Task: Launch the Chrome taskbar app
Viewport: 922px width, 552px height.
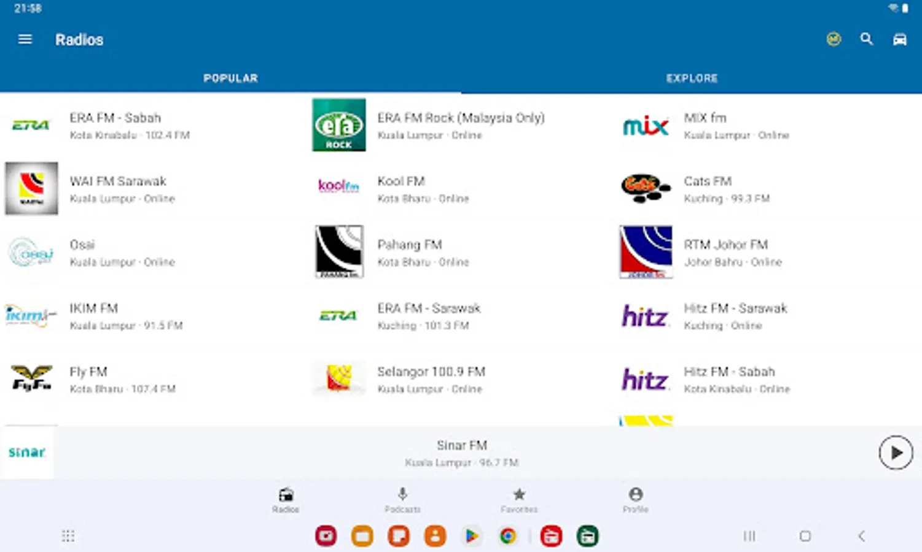Action: [x=507, y=536]
